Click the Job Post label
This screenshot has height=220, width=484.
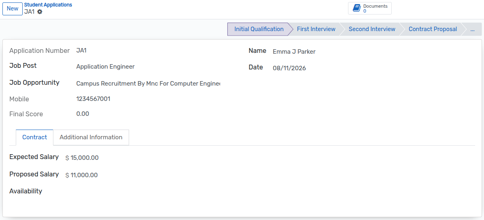point(23,65)
